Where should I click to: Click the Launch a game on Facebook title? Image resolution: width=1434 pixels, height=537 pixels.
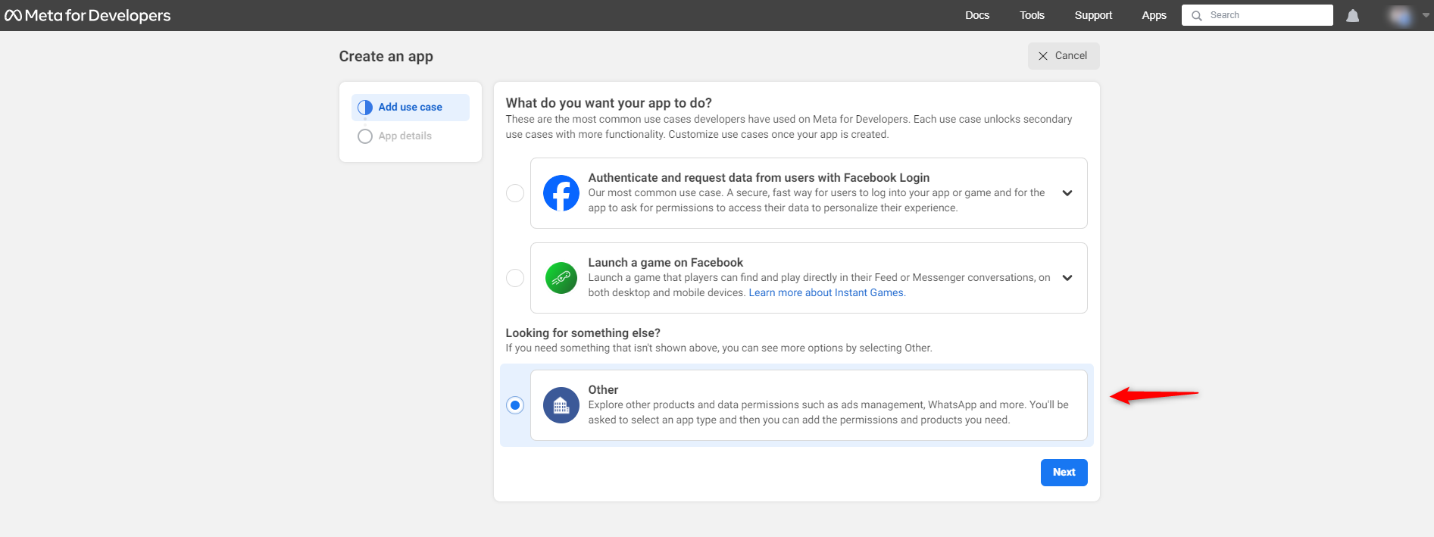tap(665, 263)
